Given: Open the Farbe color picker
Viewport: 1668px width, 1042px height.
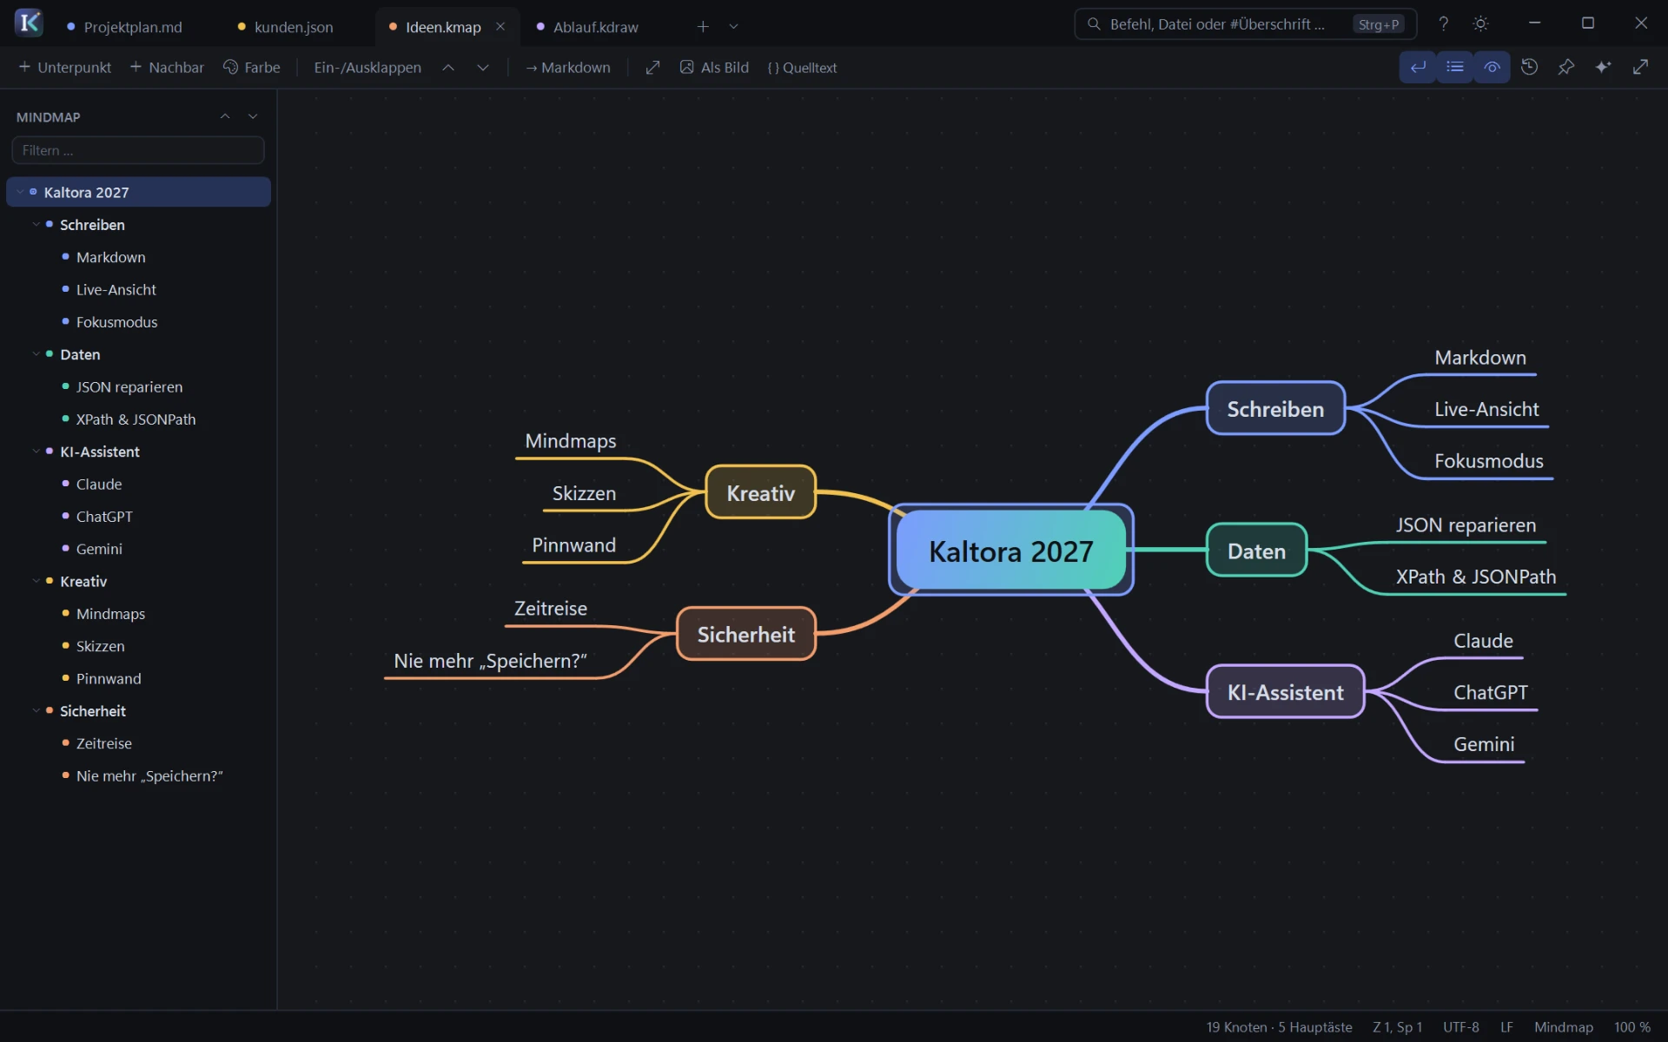Looking at the screenshot, I should pyautogui.click(x=252, y=68).
